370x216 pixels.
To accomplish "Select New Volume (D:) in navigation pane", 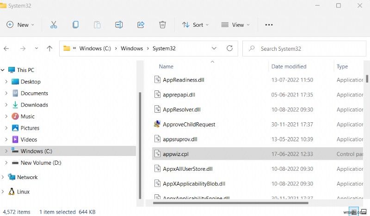I will click(41, 162).
